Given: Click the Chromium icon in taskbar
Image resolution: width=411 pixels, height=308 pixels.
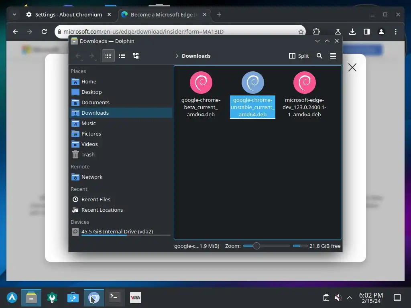Looking at the screenshot, I should point(94,298).
